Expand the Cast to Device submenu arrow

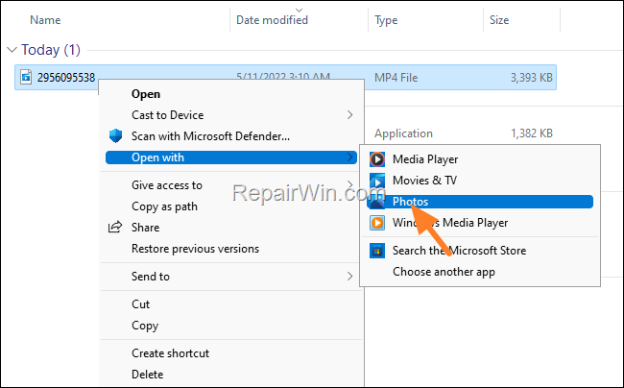coord(349,115)
